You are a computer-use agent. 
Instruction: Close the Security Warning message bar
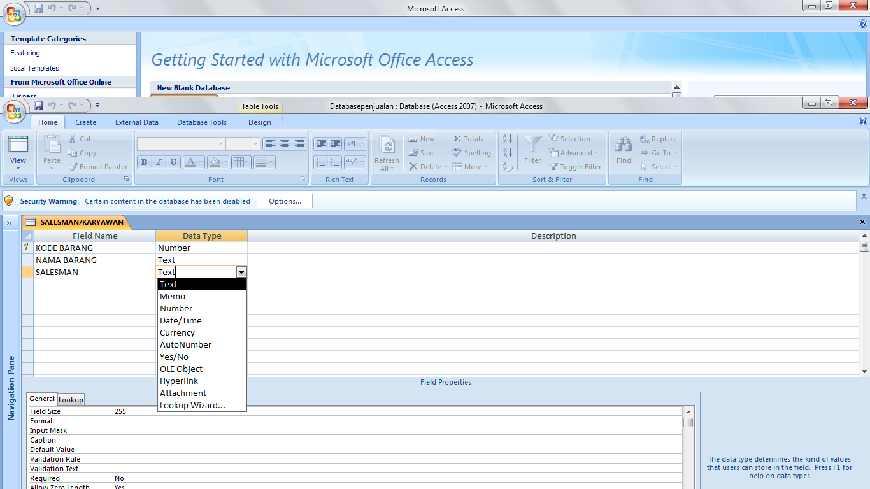point(864,196)
